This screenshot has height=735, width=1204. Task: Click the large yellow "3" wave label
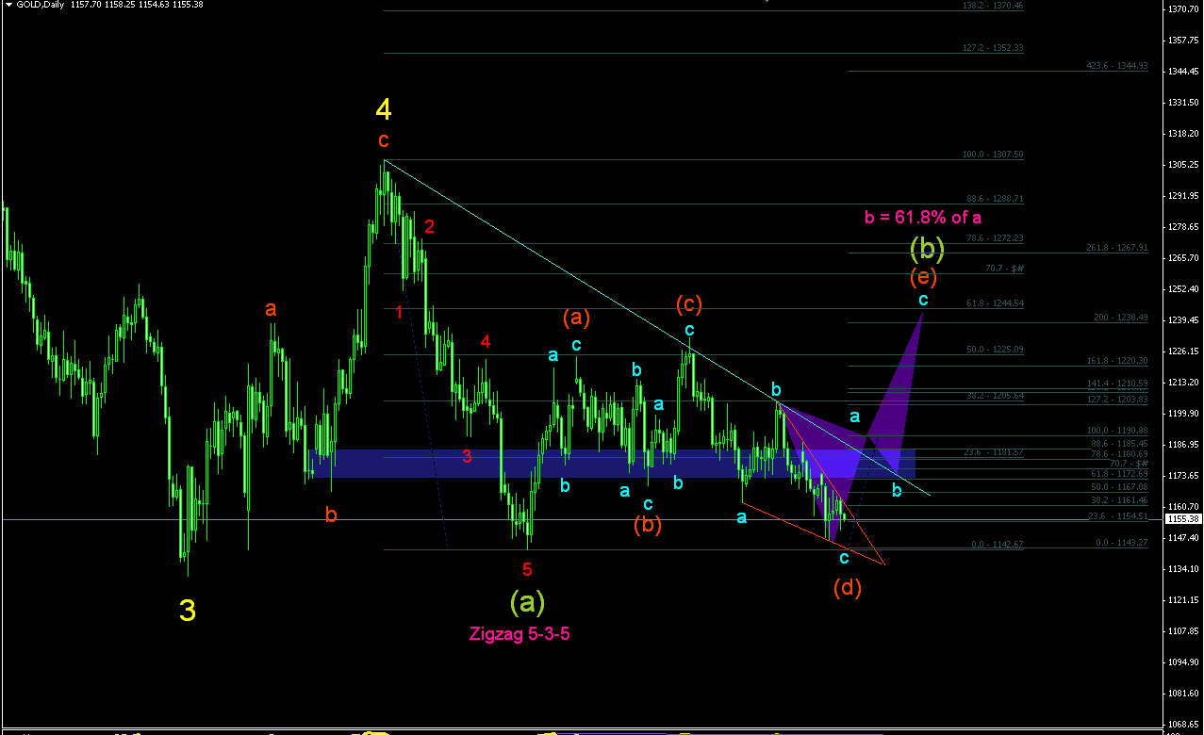[x=188, y=612]
